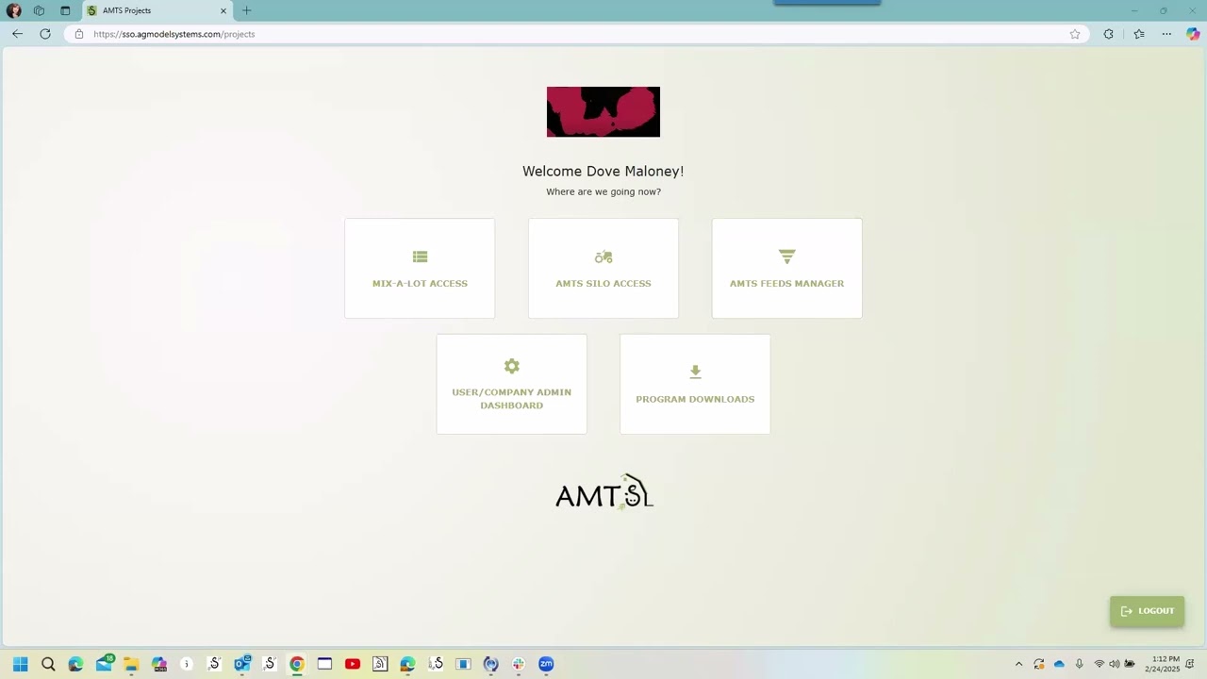Open Google Chrome from taskbar
The height and width of the screenshot is (679, 1207).
(297, 664)
